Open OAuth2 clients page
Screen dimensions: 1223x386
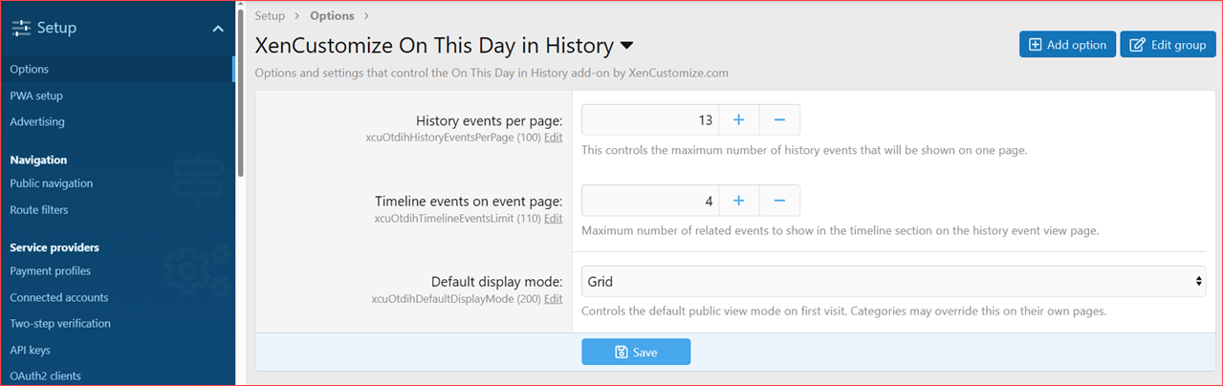tap(46, 375)
